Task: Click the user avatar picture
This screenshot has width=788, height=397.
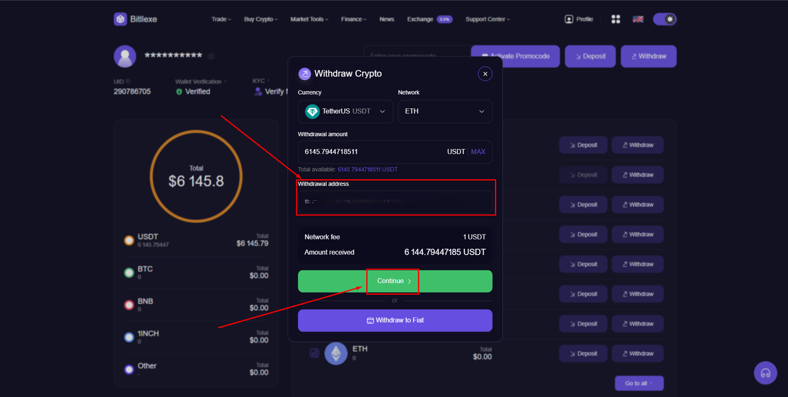Action: [125, 56]
